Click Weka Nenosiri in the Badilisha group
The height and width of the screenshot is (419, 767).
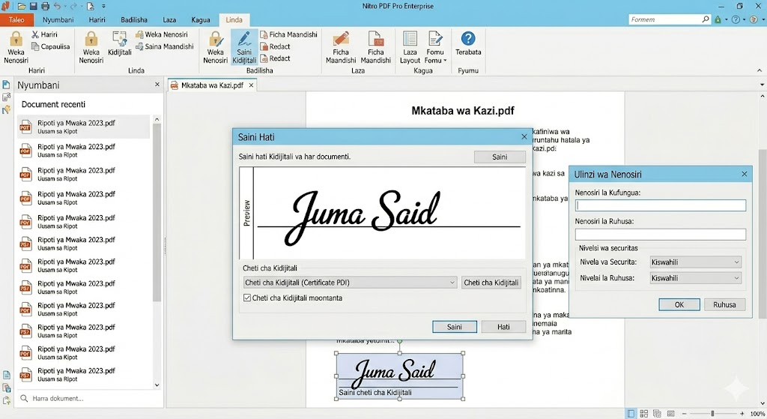coord(215,47)
